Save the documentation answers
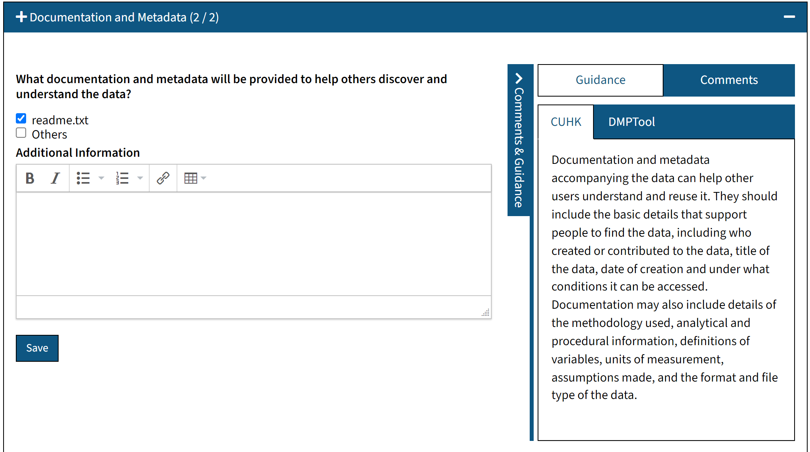 (37, 348)
